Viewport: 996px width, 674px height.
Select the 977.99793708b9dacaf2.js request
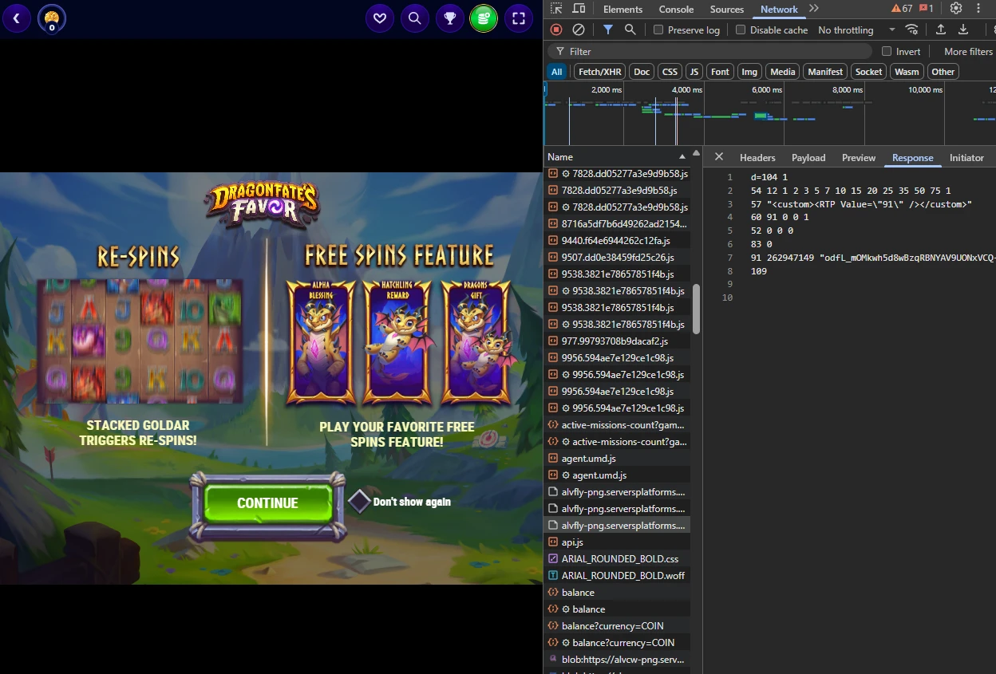[617, 341]
